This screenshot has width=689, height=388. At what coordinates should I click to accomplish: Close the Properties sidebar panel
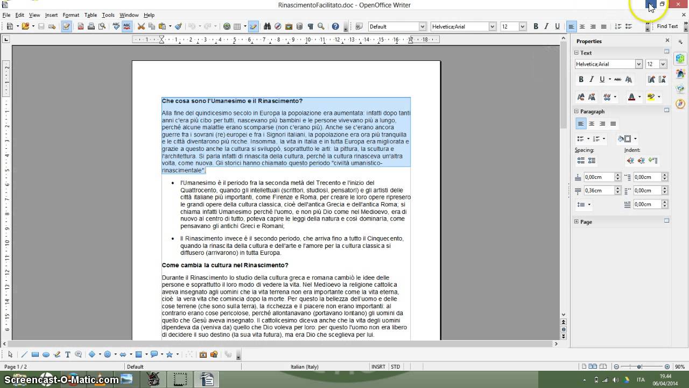coord(667,40)
